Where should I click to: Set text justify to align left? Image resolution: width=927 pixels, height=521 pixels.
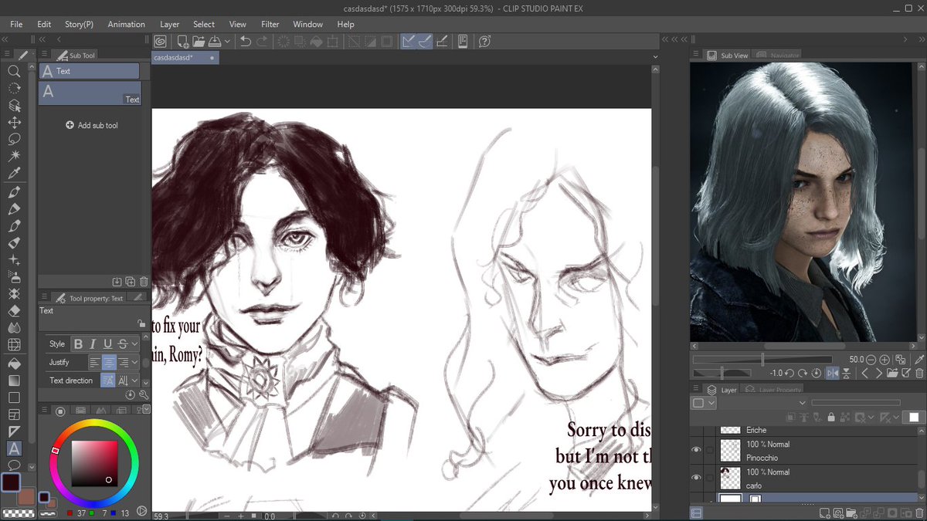click(x=94, y=363)
